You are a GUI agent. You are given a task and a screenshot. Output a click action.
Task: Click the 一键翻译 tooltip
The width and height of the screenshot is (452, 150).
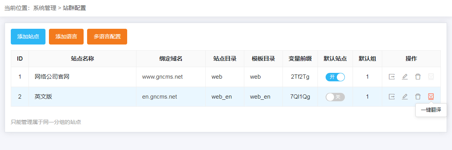[x=431, y=110]
